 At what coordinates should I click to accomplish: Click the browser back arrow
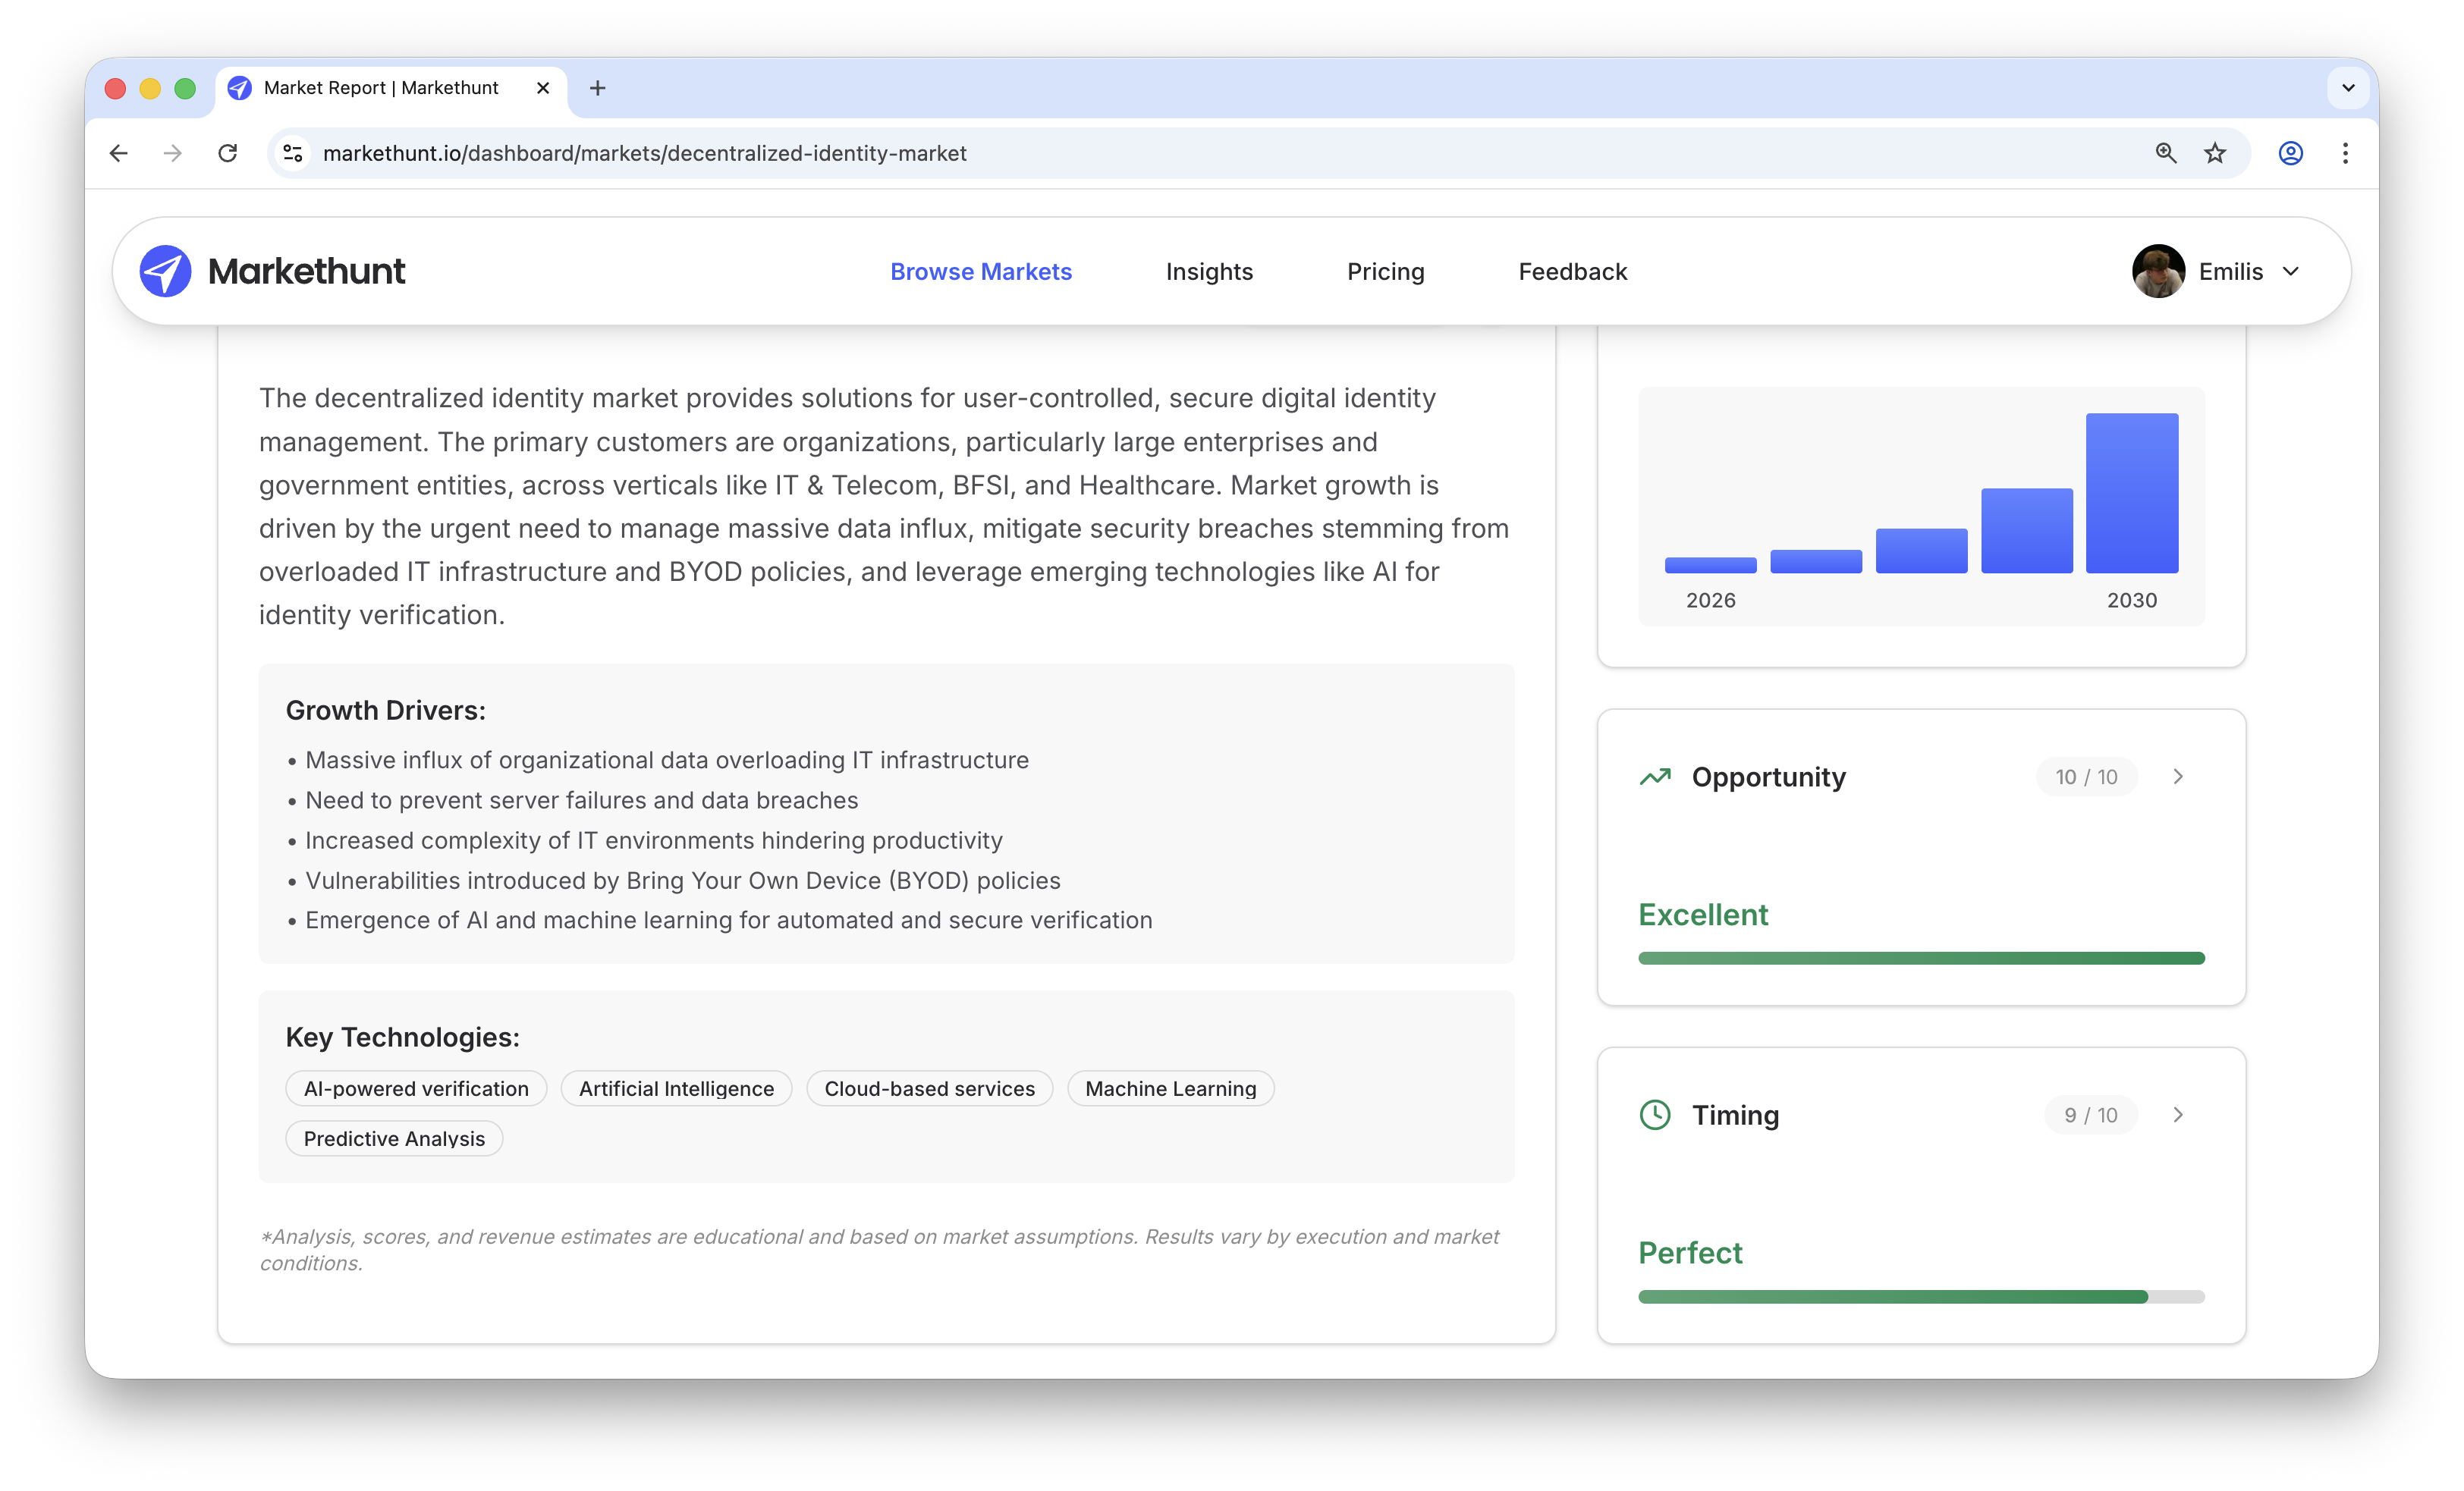[119, 153]
